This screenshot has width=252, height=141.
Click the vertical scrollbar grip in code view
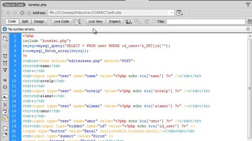pos(250,88)
